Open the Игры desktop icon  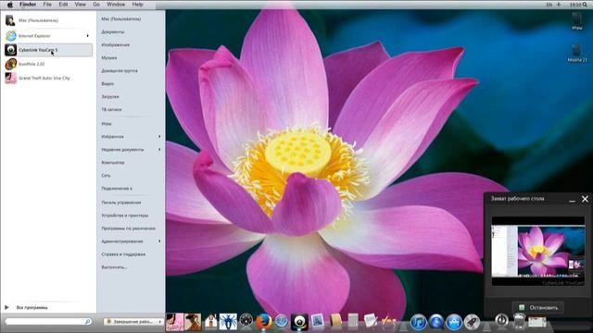coord(576,21)
